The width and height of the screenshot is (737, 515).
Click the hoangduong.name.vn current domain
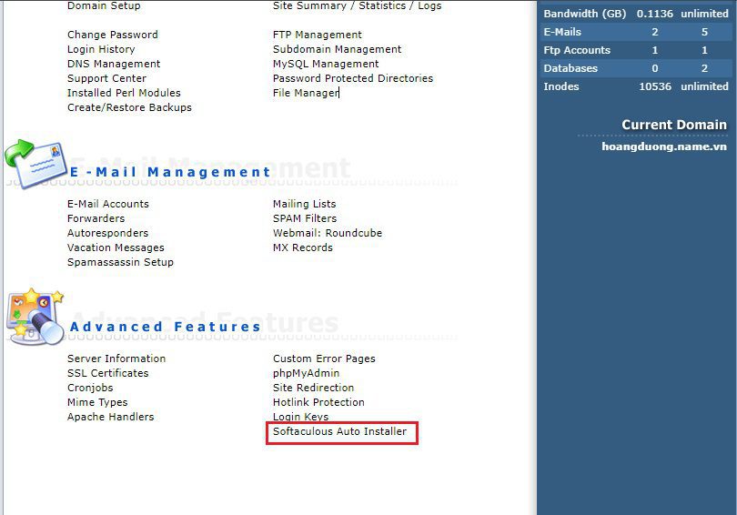[663, 146]
